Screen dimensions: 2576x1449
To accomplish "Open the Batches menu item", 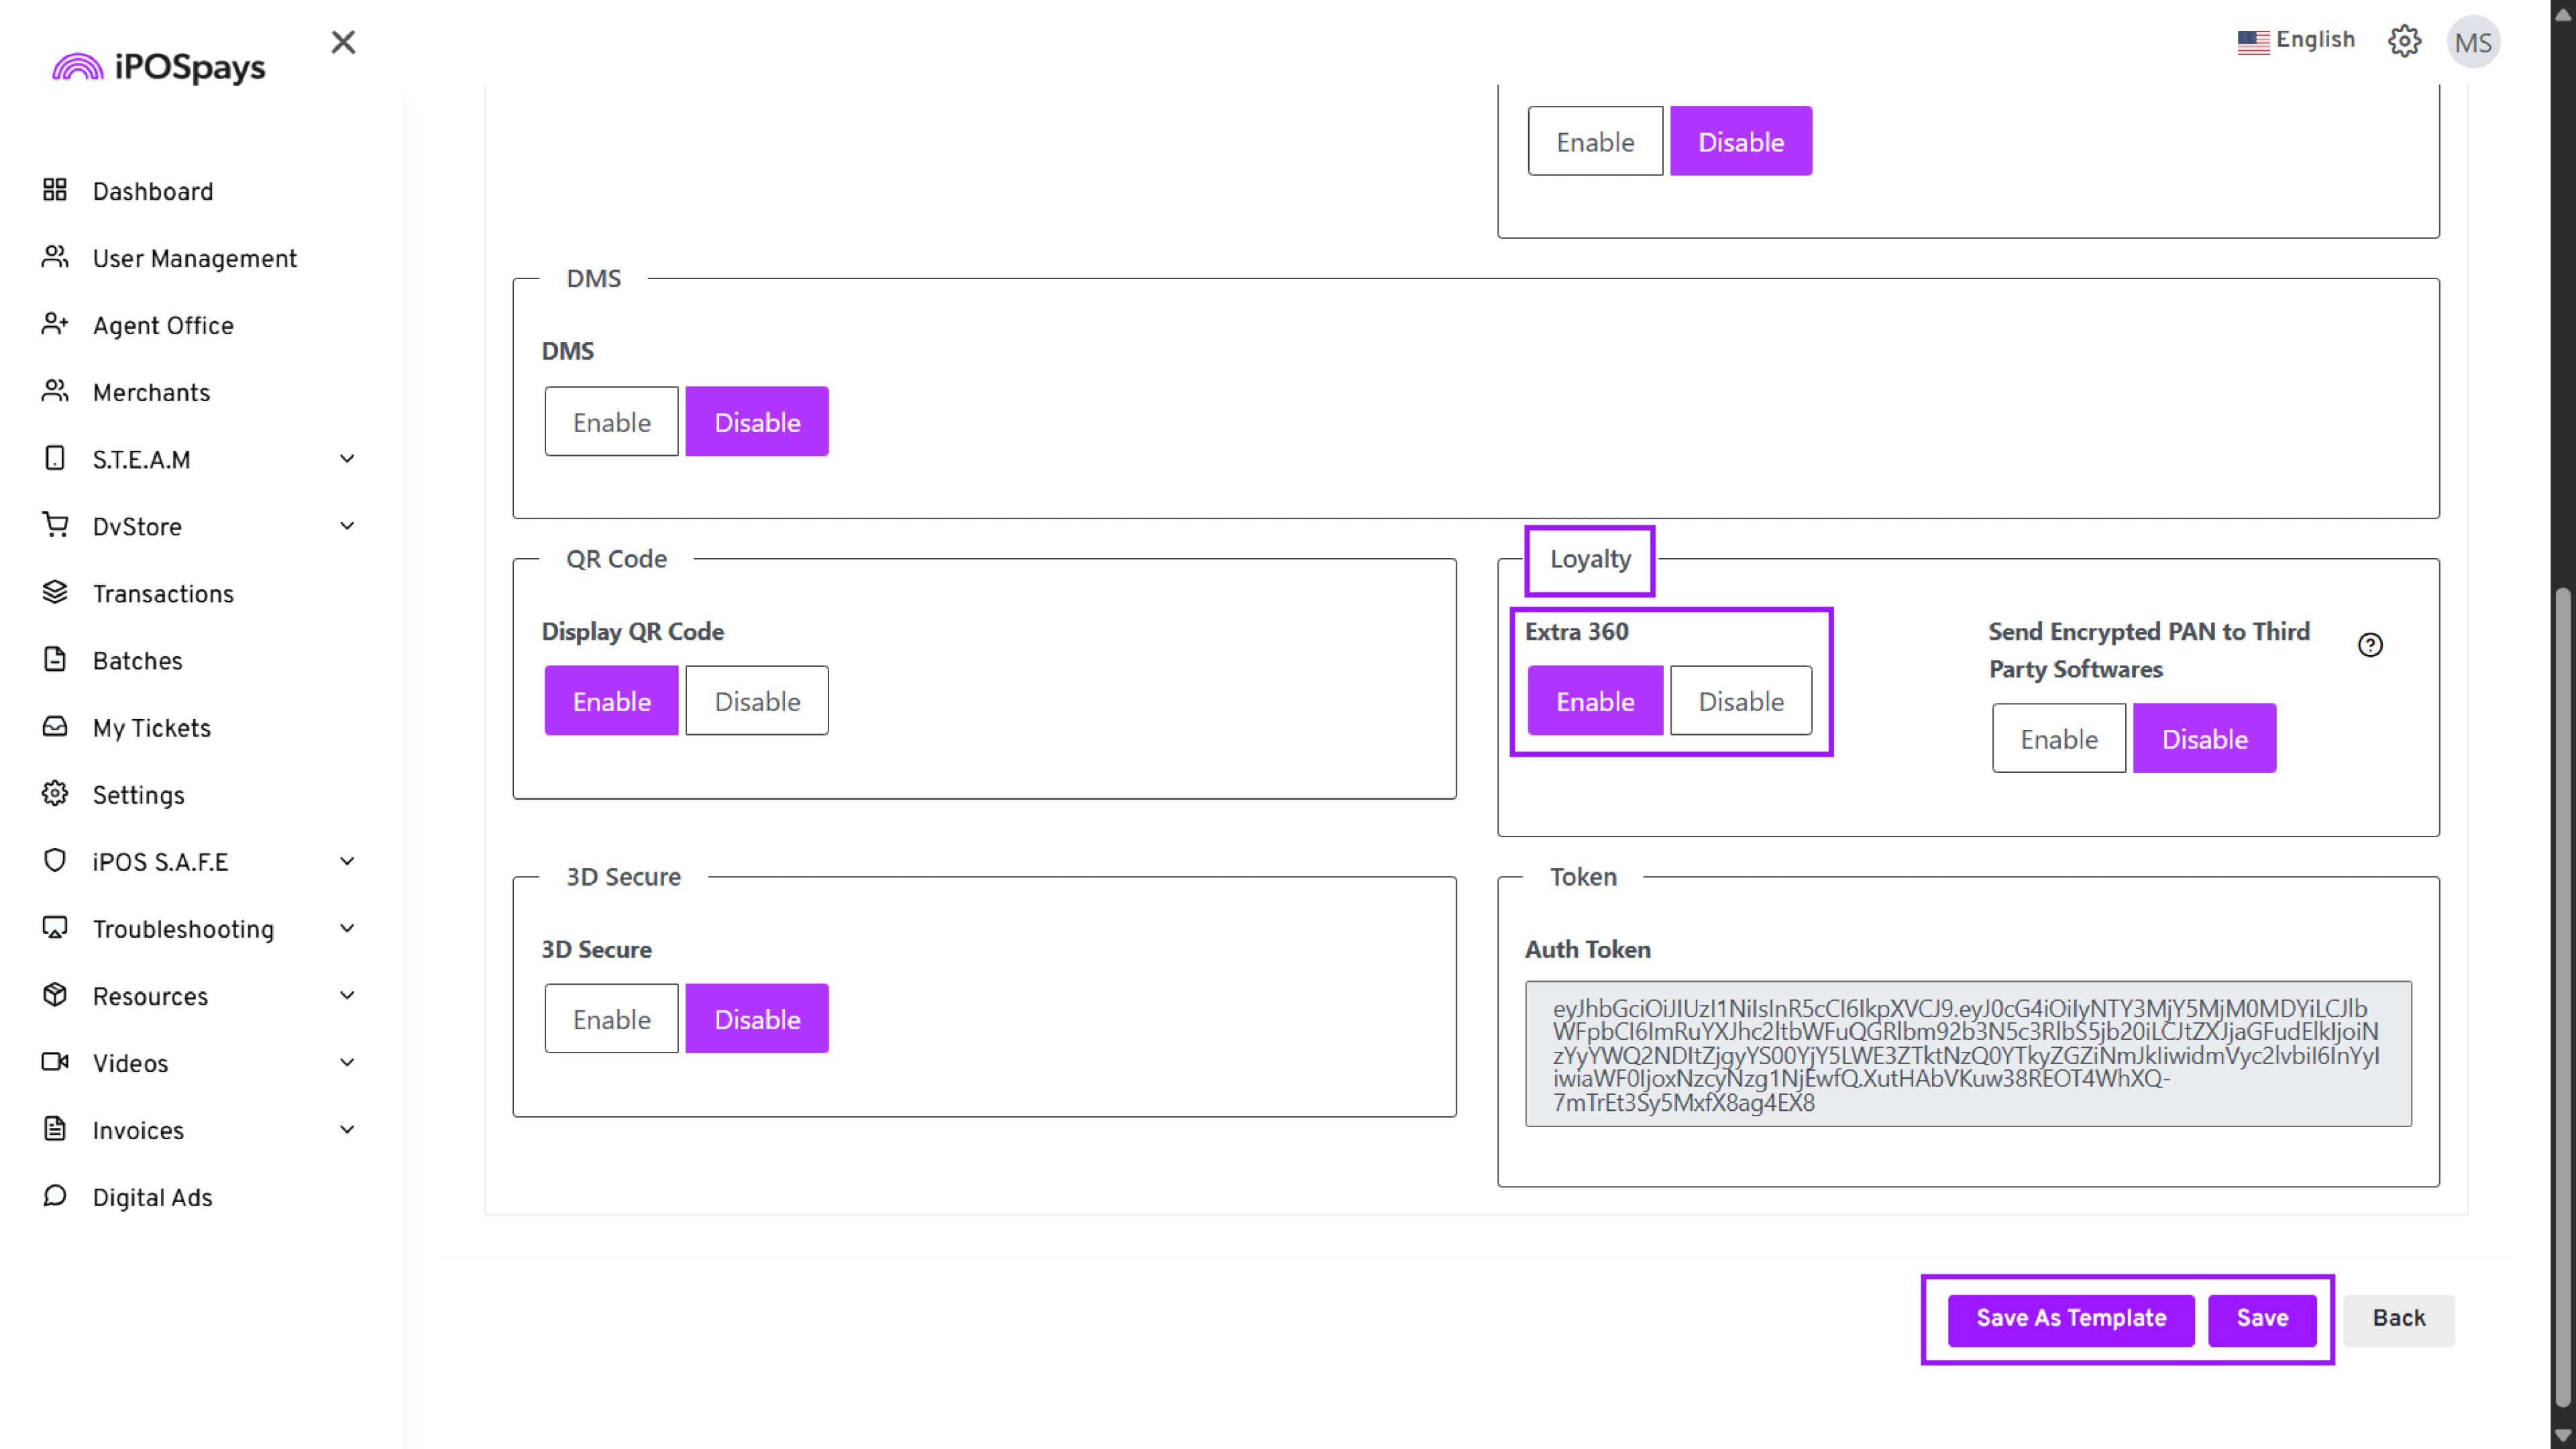I will click(x=137, y=661).
